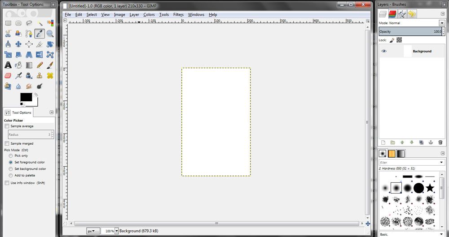
Task: Check the Use info window option
Action: tap(7, 183)
